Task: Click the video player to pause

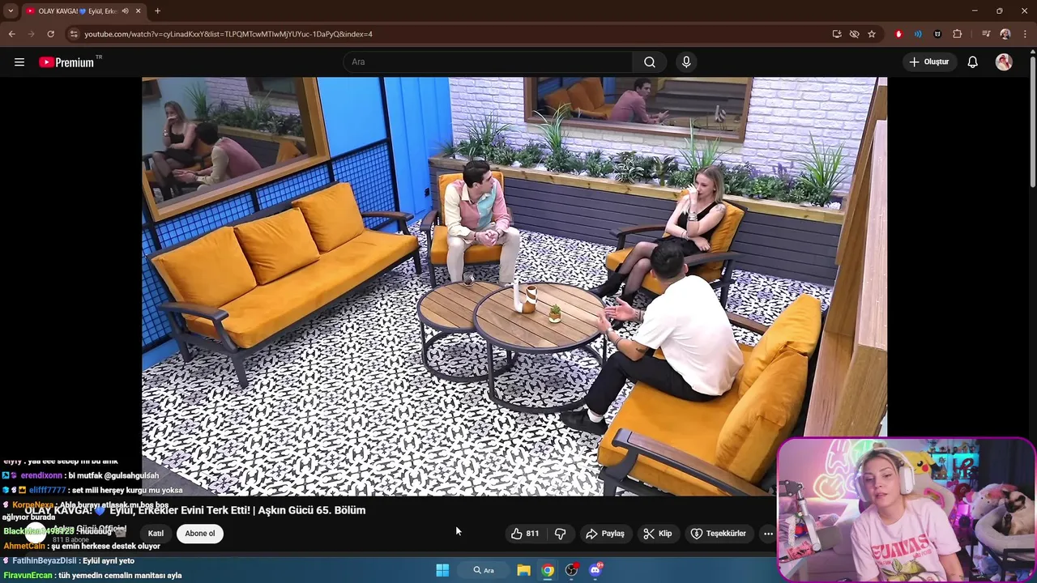Action: click(x=514, y=286)
